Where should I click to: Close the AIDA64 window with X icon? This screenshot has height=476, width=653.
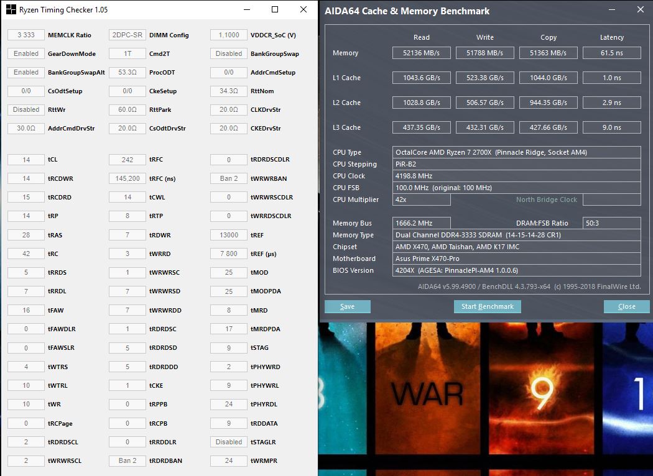point(641,9)
